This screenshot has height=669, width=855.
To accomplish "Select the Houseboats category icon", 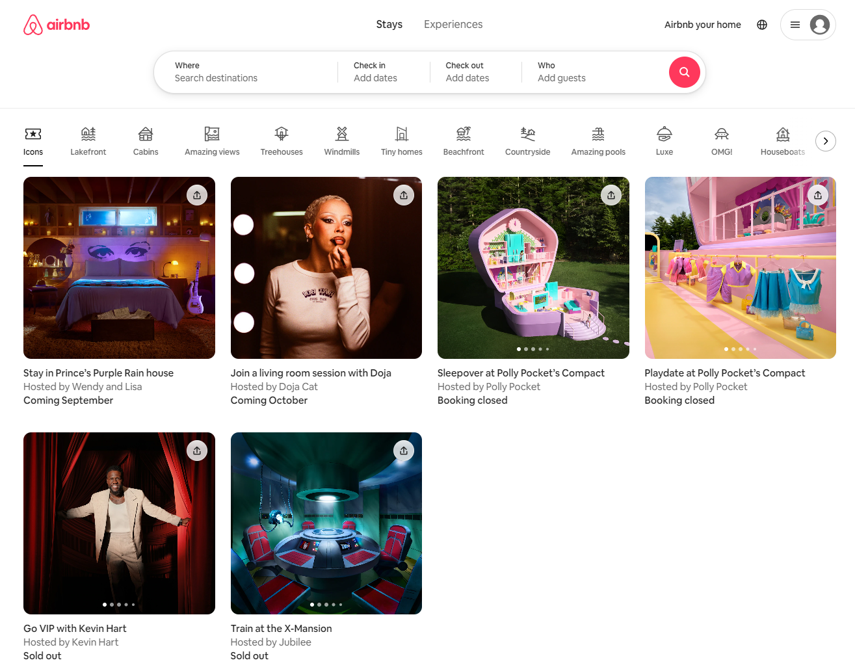I will coord(783,134).
